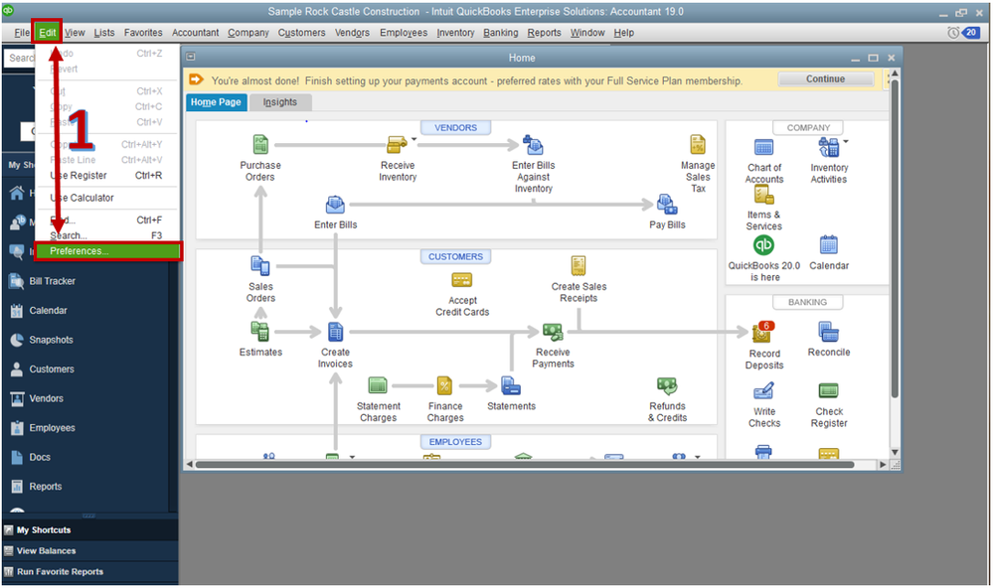Click the CUSTOMERS section button
This screenshot has width=993, height=588.
pos(455,257)
